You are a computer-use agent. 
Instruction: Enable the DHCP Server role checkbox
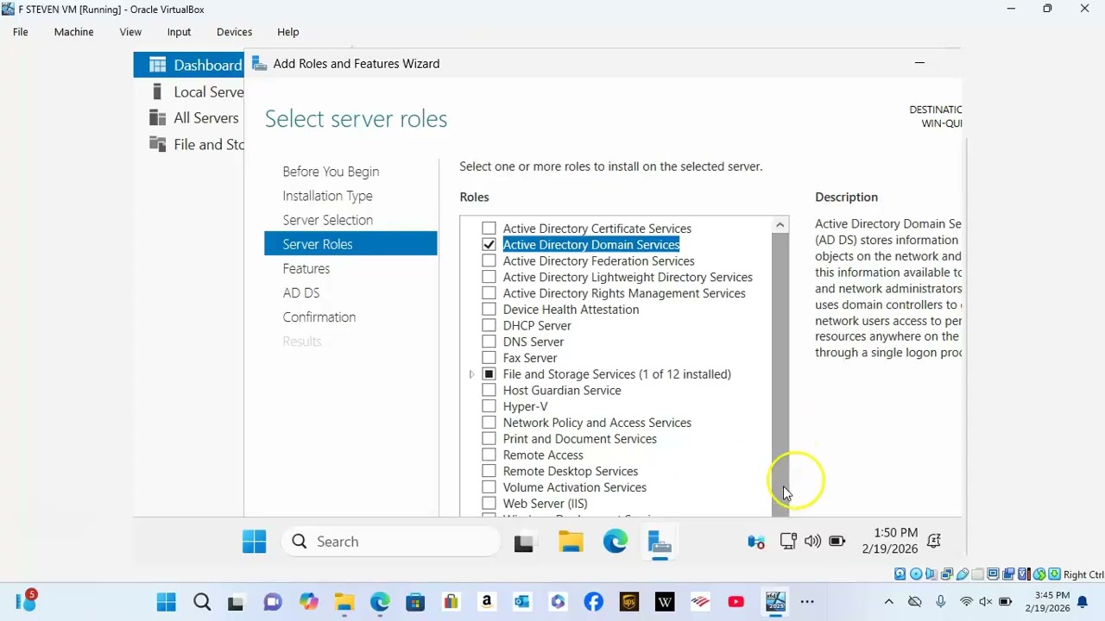(489, 325)
